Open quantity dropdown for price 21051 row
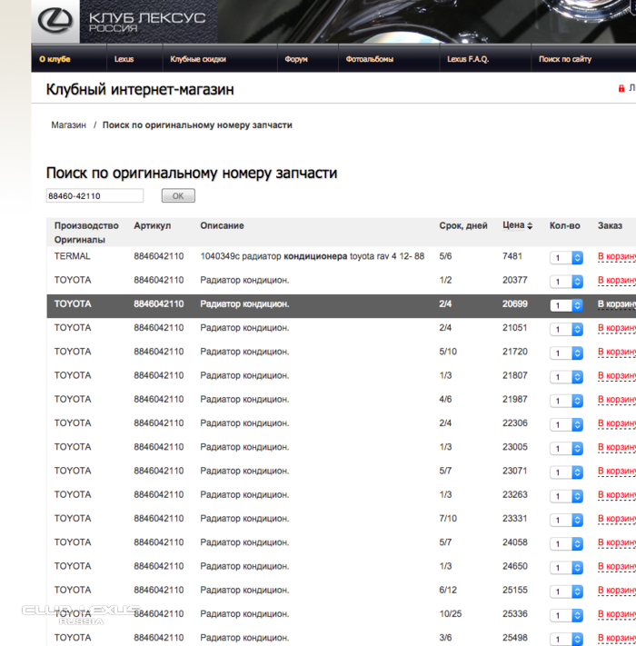Screen dimensions: 636x646 (566, 330)
